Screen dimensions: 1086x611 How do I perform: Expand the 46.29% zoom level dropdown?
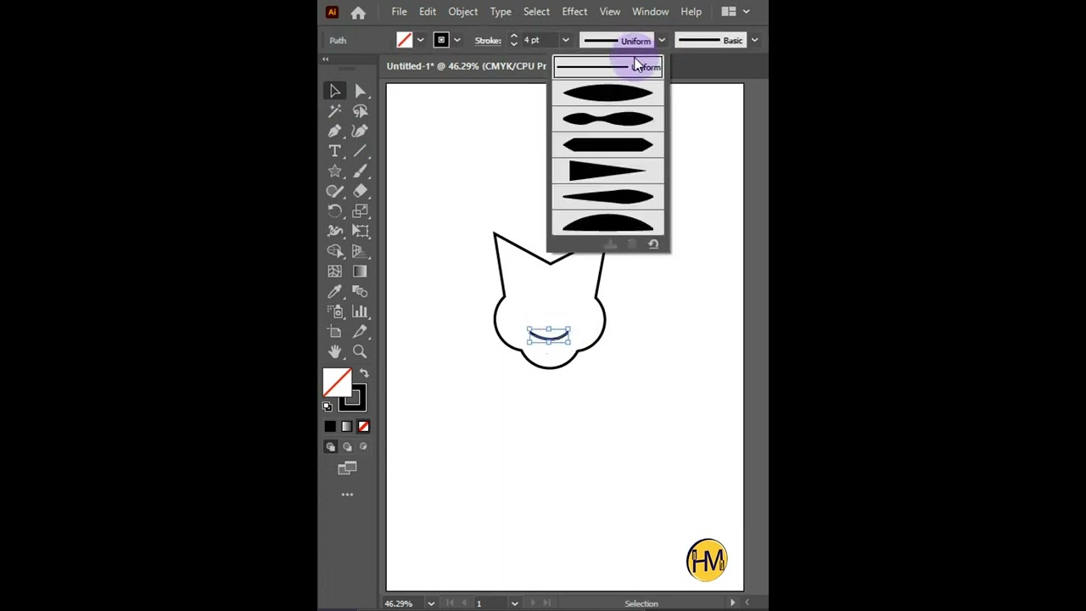tap(431, 603)
